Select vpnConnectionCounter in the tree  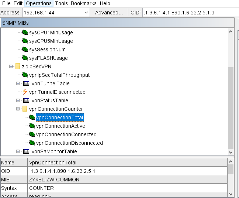(x=56, y=109)
